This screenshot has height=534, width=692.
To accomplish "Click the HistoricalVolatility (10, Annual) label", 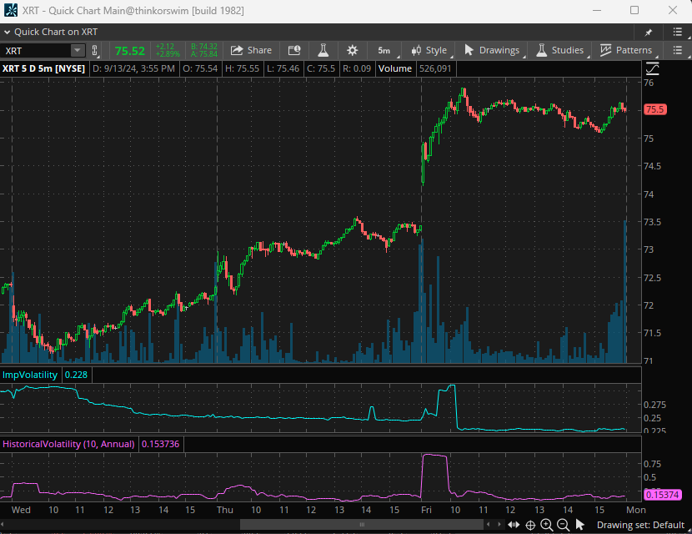I will (x=68, y=444).
